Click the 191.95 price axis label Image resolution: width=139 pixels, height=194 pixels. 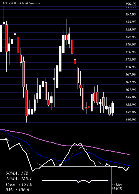tap(130, 14)
